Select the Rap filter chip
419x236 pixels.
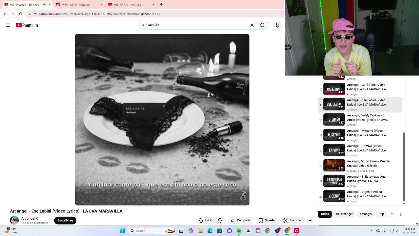click(381, 214)
